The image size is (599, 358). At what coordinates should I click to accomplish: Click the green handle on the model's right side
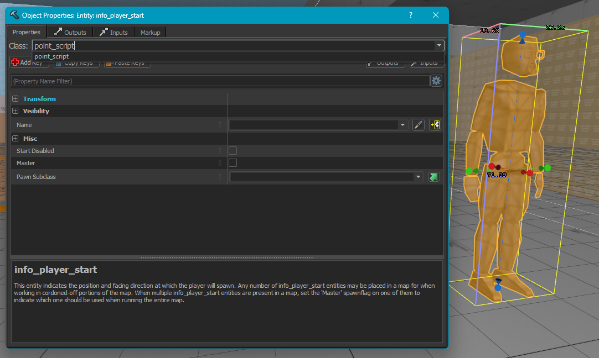pyautogui.click(x=547, y=167)
